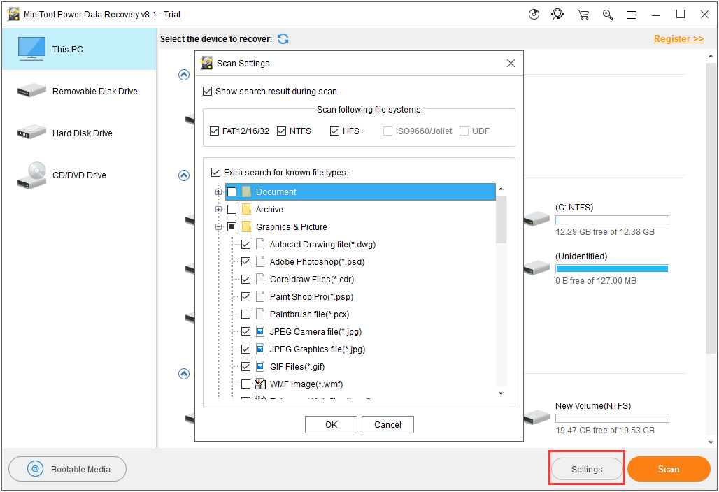
Task: Collapse the first device group chevron
Action: coord(184,75)
